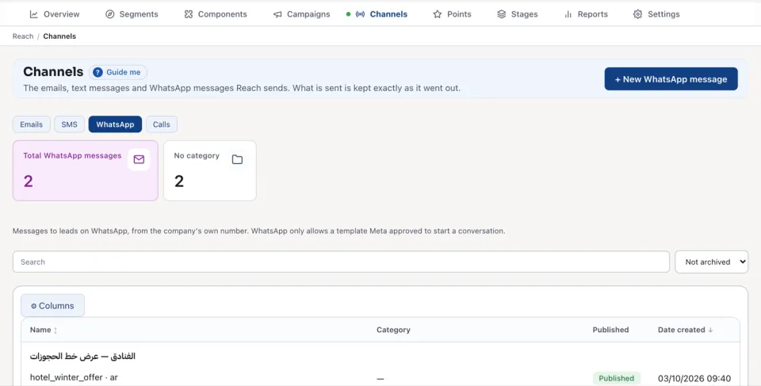This screenshot has height=386, width=761.
Task: Open Settings in top navigation
Action: point(656,14)
